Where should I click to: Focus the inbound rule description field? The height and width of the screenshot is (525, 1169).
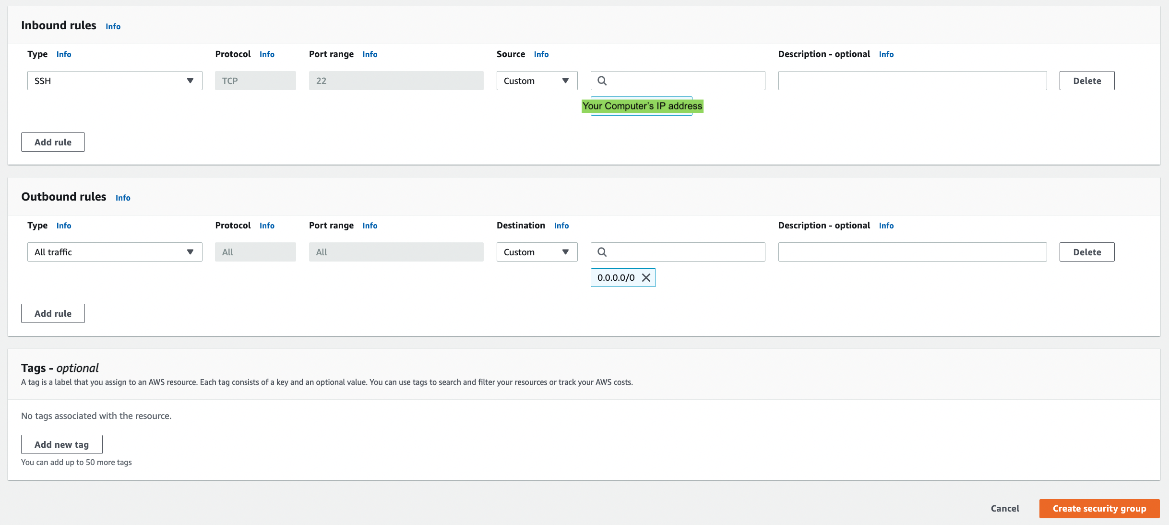point(912,81)
